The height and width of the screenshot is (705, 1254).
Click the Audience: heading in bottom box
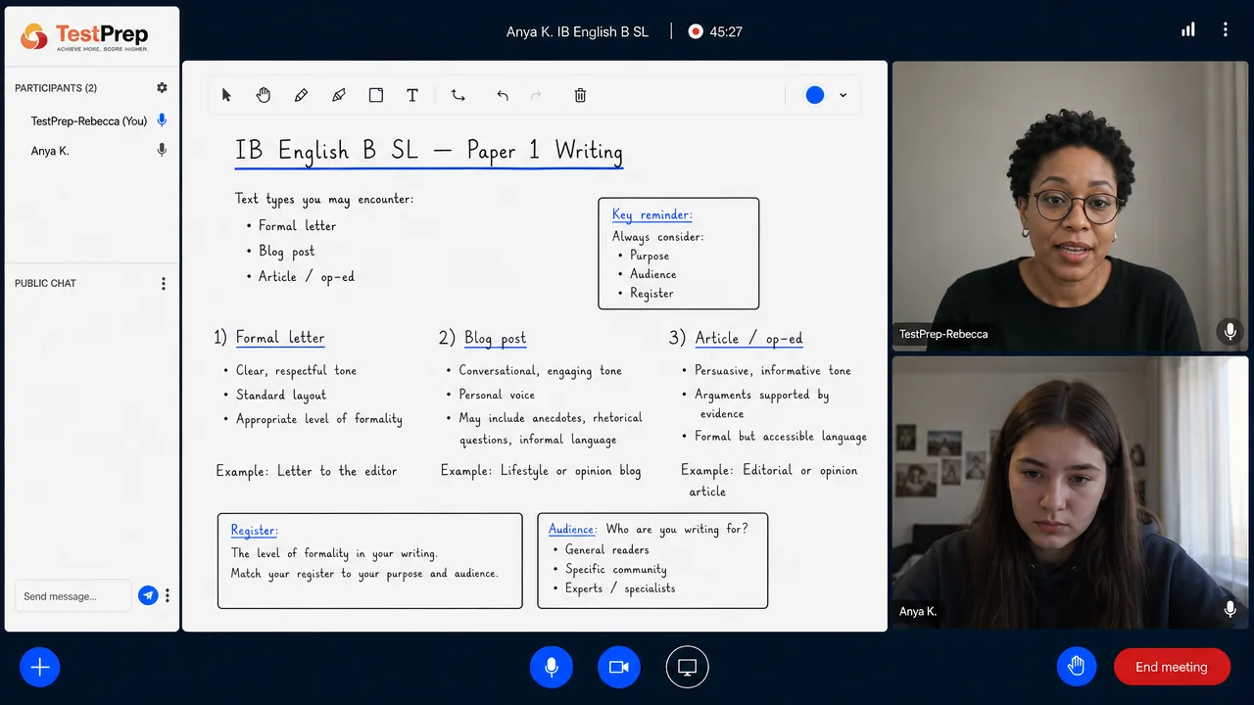coord(572,529)
